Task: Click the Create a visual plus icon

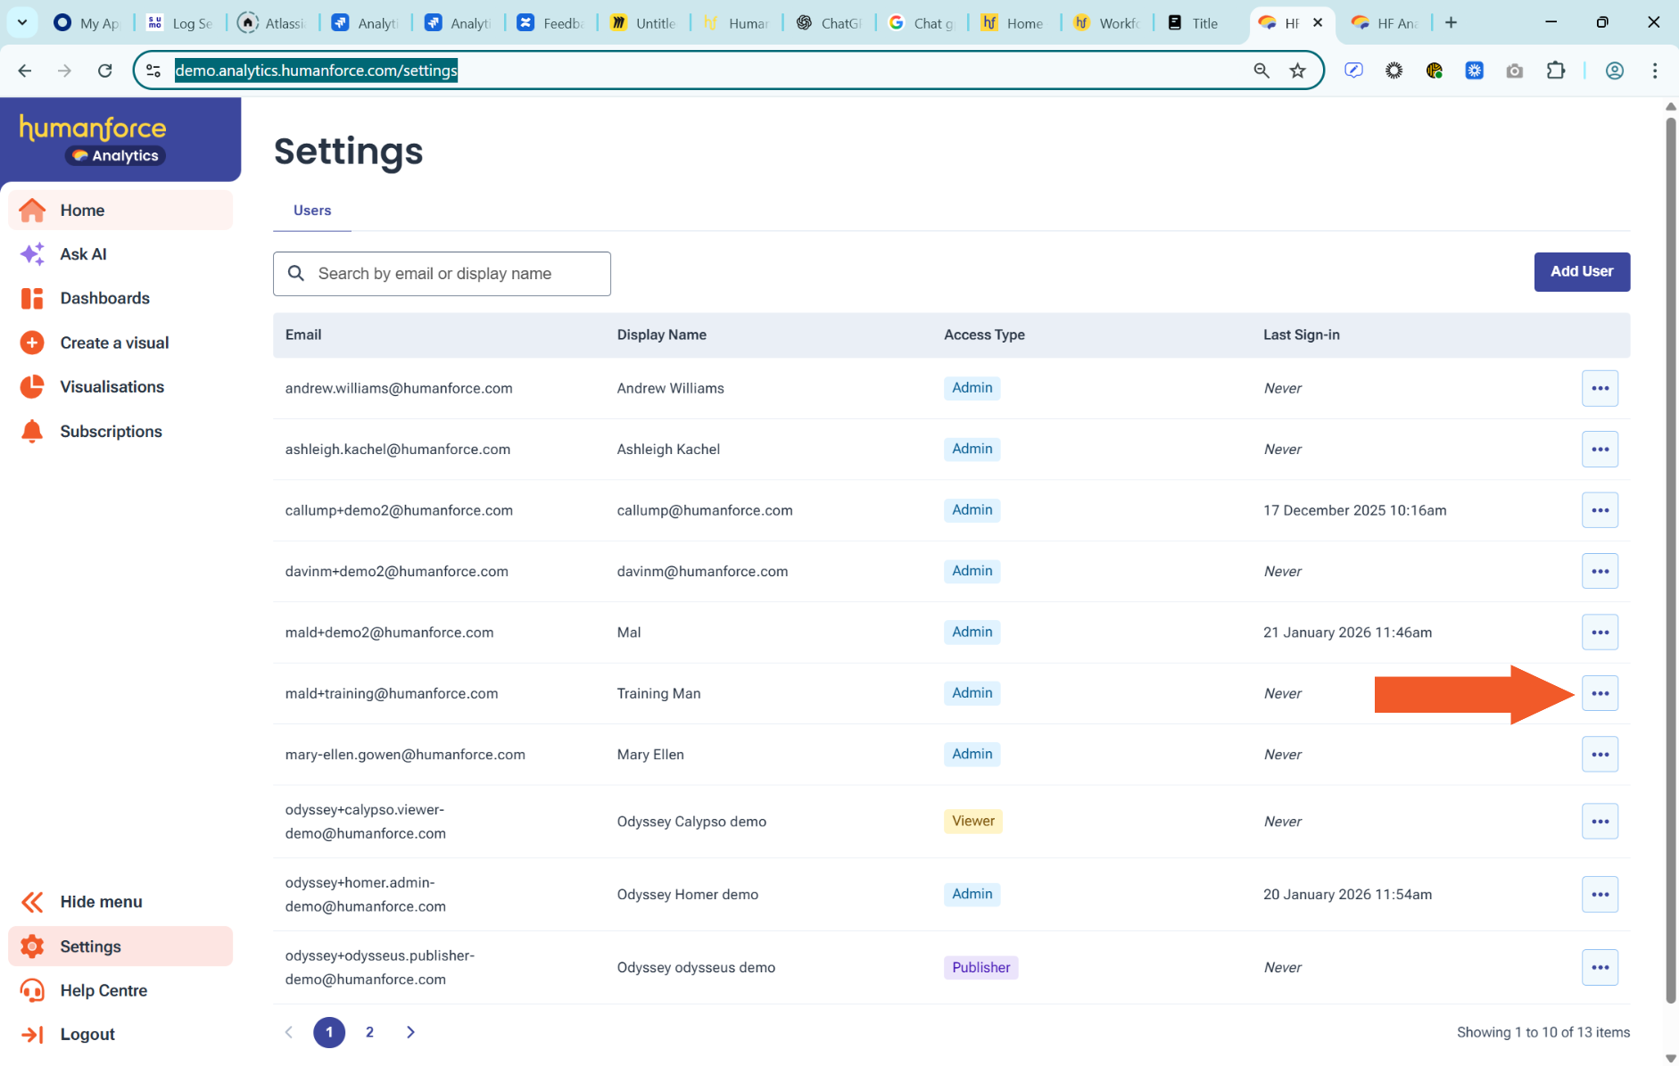Action: click(32, 343)
